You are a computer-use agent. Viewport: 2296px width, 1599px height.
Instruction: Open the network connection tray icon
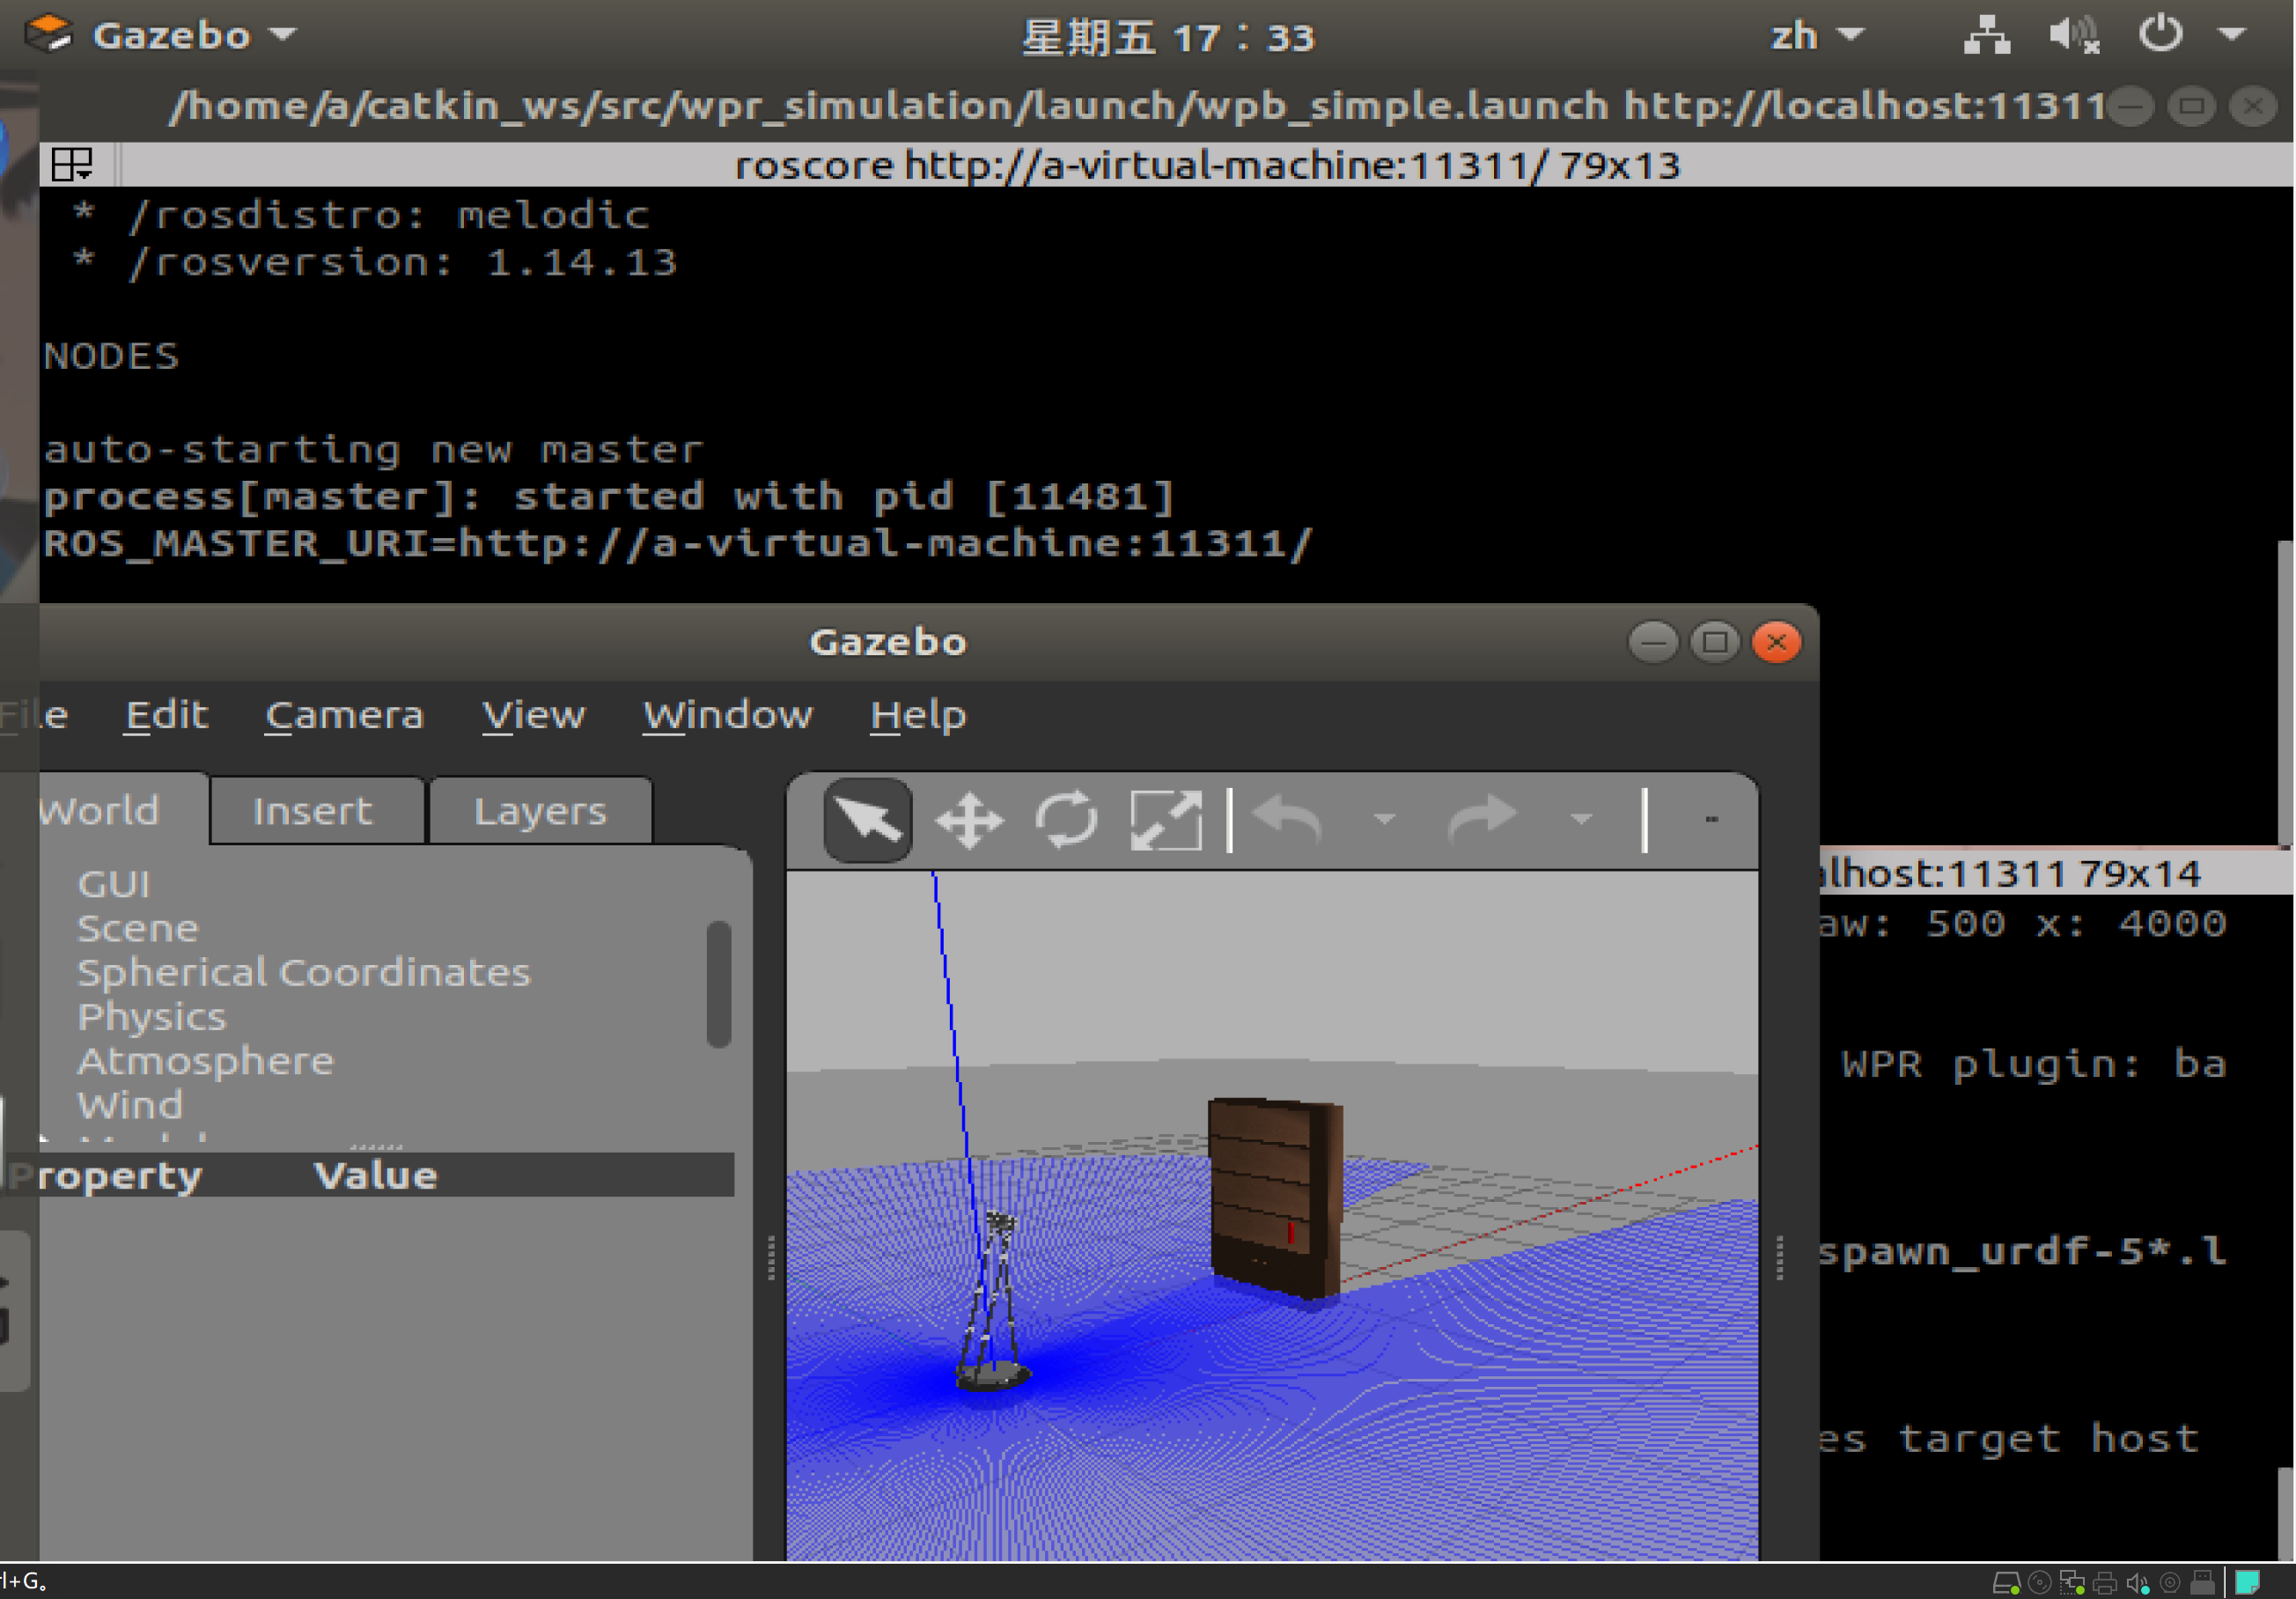click(x=1986, y=36)
